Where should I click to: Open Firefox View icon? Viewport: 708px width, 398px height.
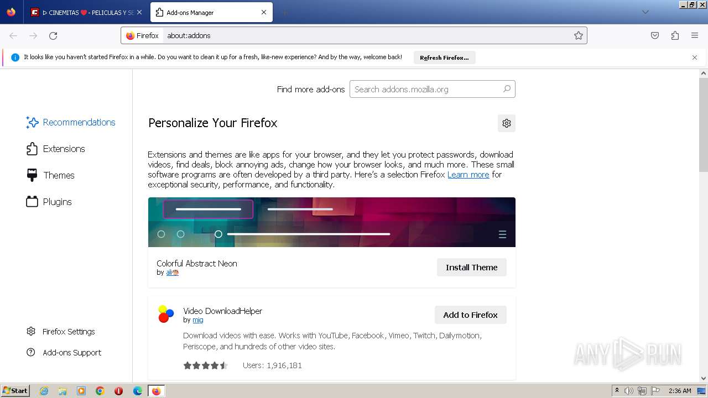11,12
